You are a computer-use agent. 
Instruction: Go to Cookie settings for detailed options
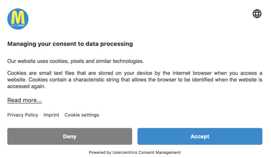82,115
